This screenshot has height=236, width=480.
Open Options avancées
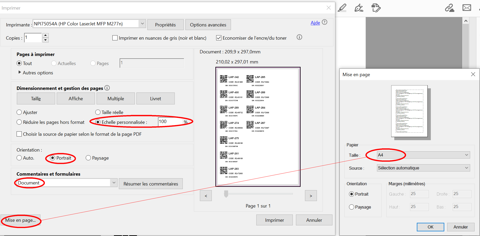tap(208, 25)
